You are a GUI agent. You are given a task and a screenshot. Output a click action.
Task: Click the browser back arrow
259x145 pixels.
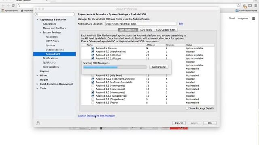point(3,6)
